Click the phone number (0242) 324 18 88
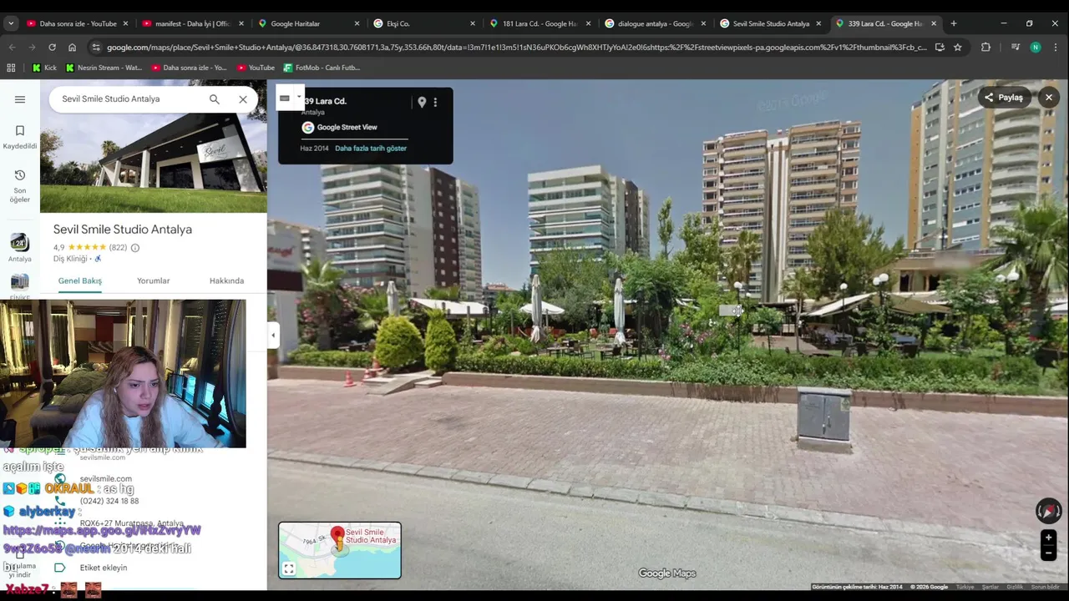The height and width of the screenshot is (601, 1069). click(x=109, y=502)
